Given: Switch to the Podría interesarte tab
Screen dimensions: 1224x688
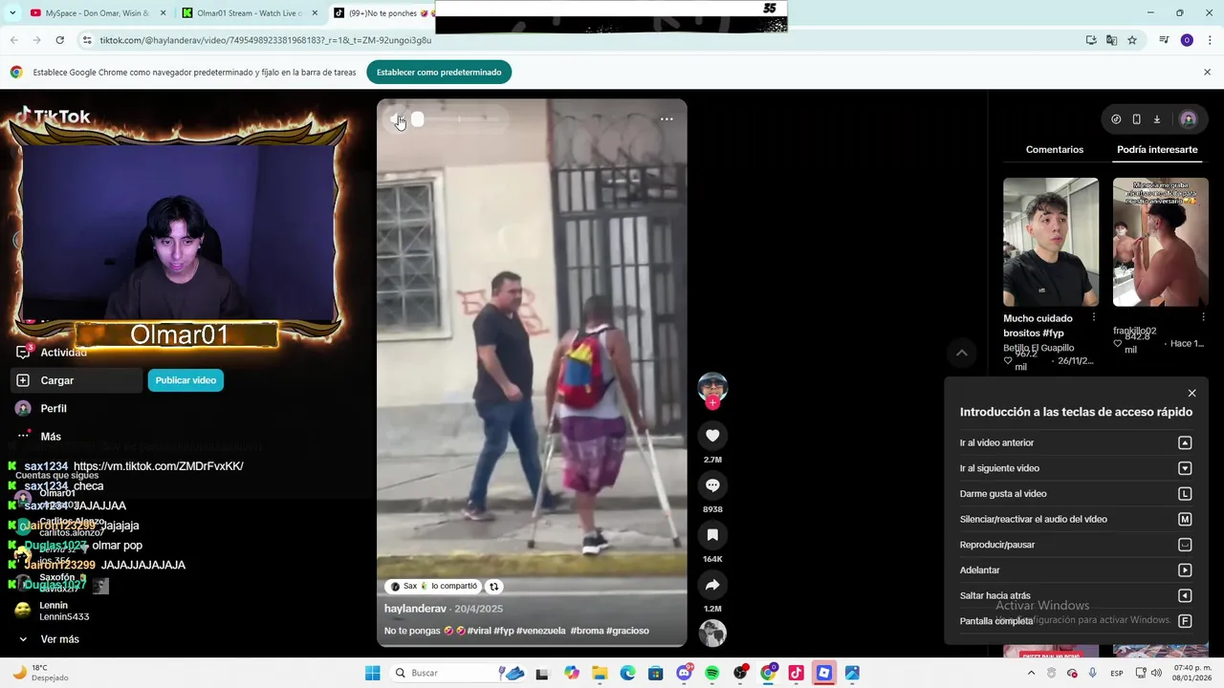Looking at the screenshot, I should tap(1157, 150).
